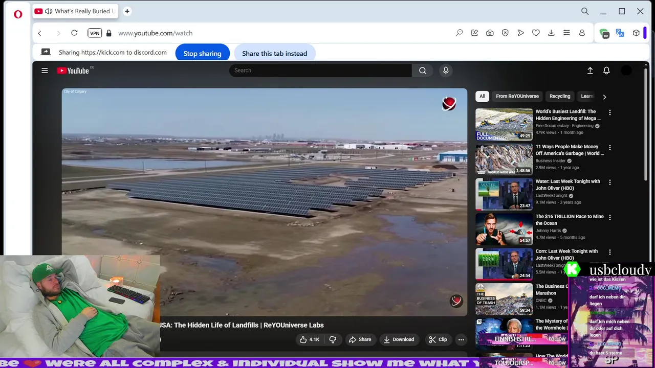The height and width of the screenshot is (368, 655).
Task: Open options for 11 Ways People Make Money video
Action: click(x=609, y=147)
